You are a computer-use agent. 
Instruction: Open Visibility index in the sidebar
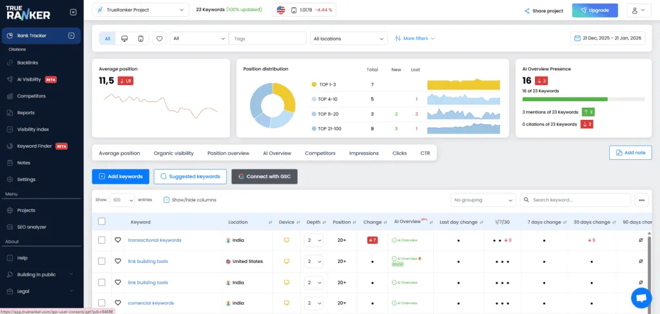coord(33,129)
